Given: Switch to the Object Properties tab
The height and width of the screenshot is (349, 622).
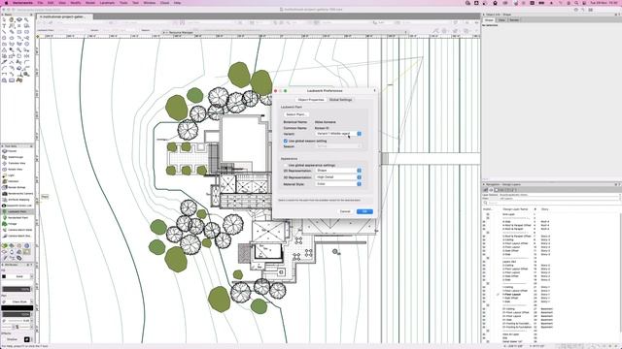Looking at the screenshot, I should click(311, 100).
